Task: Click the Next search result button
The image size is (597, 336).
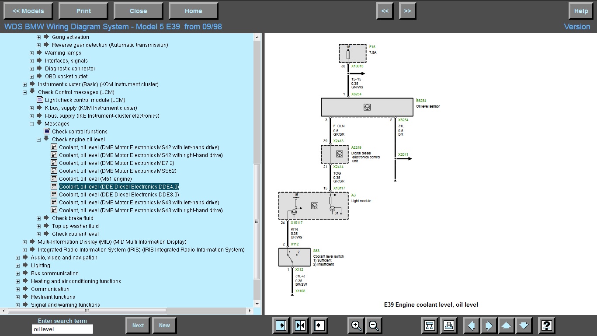Action: coord(138,325)
